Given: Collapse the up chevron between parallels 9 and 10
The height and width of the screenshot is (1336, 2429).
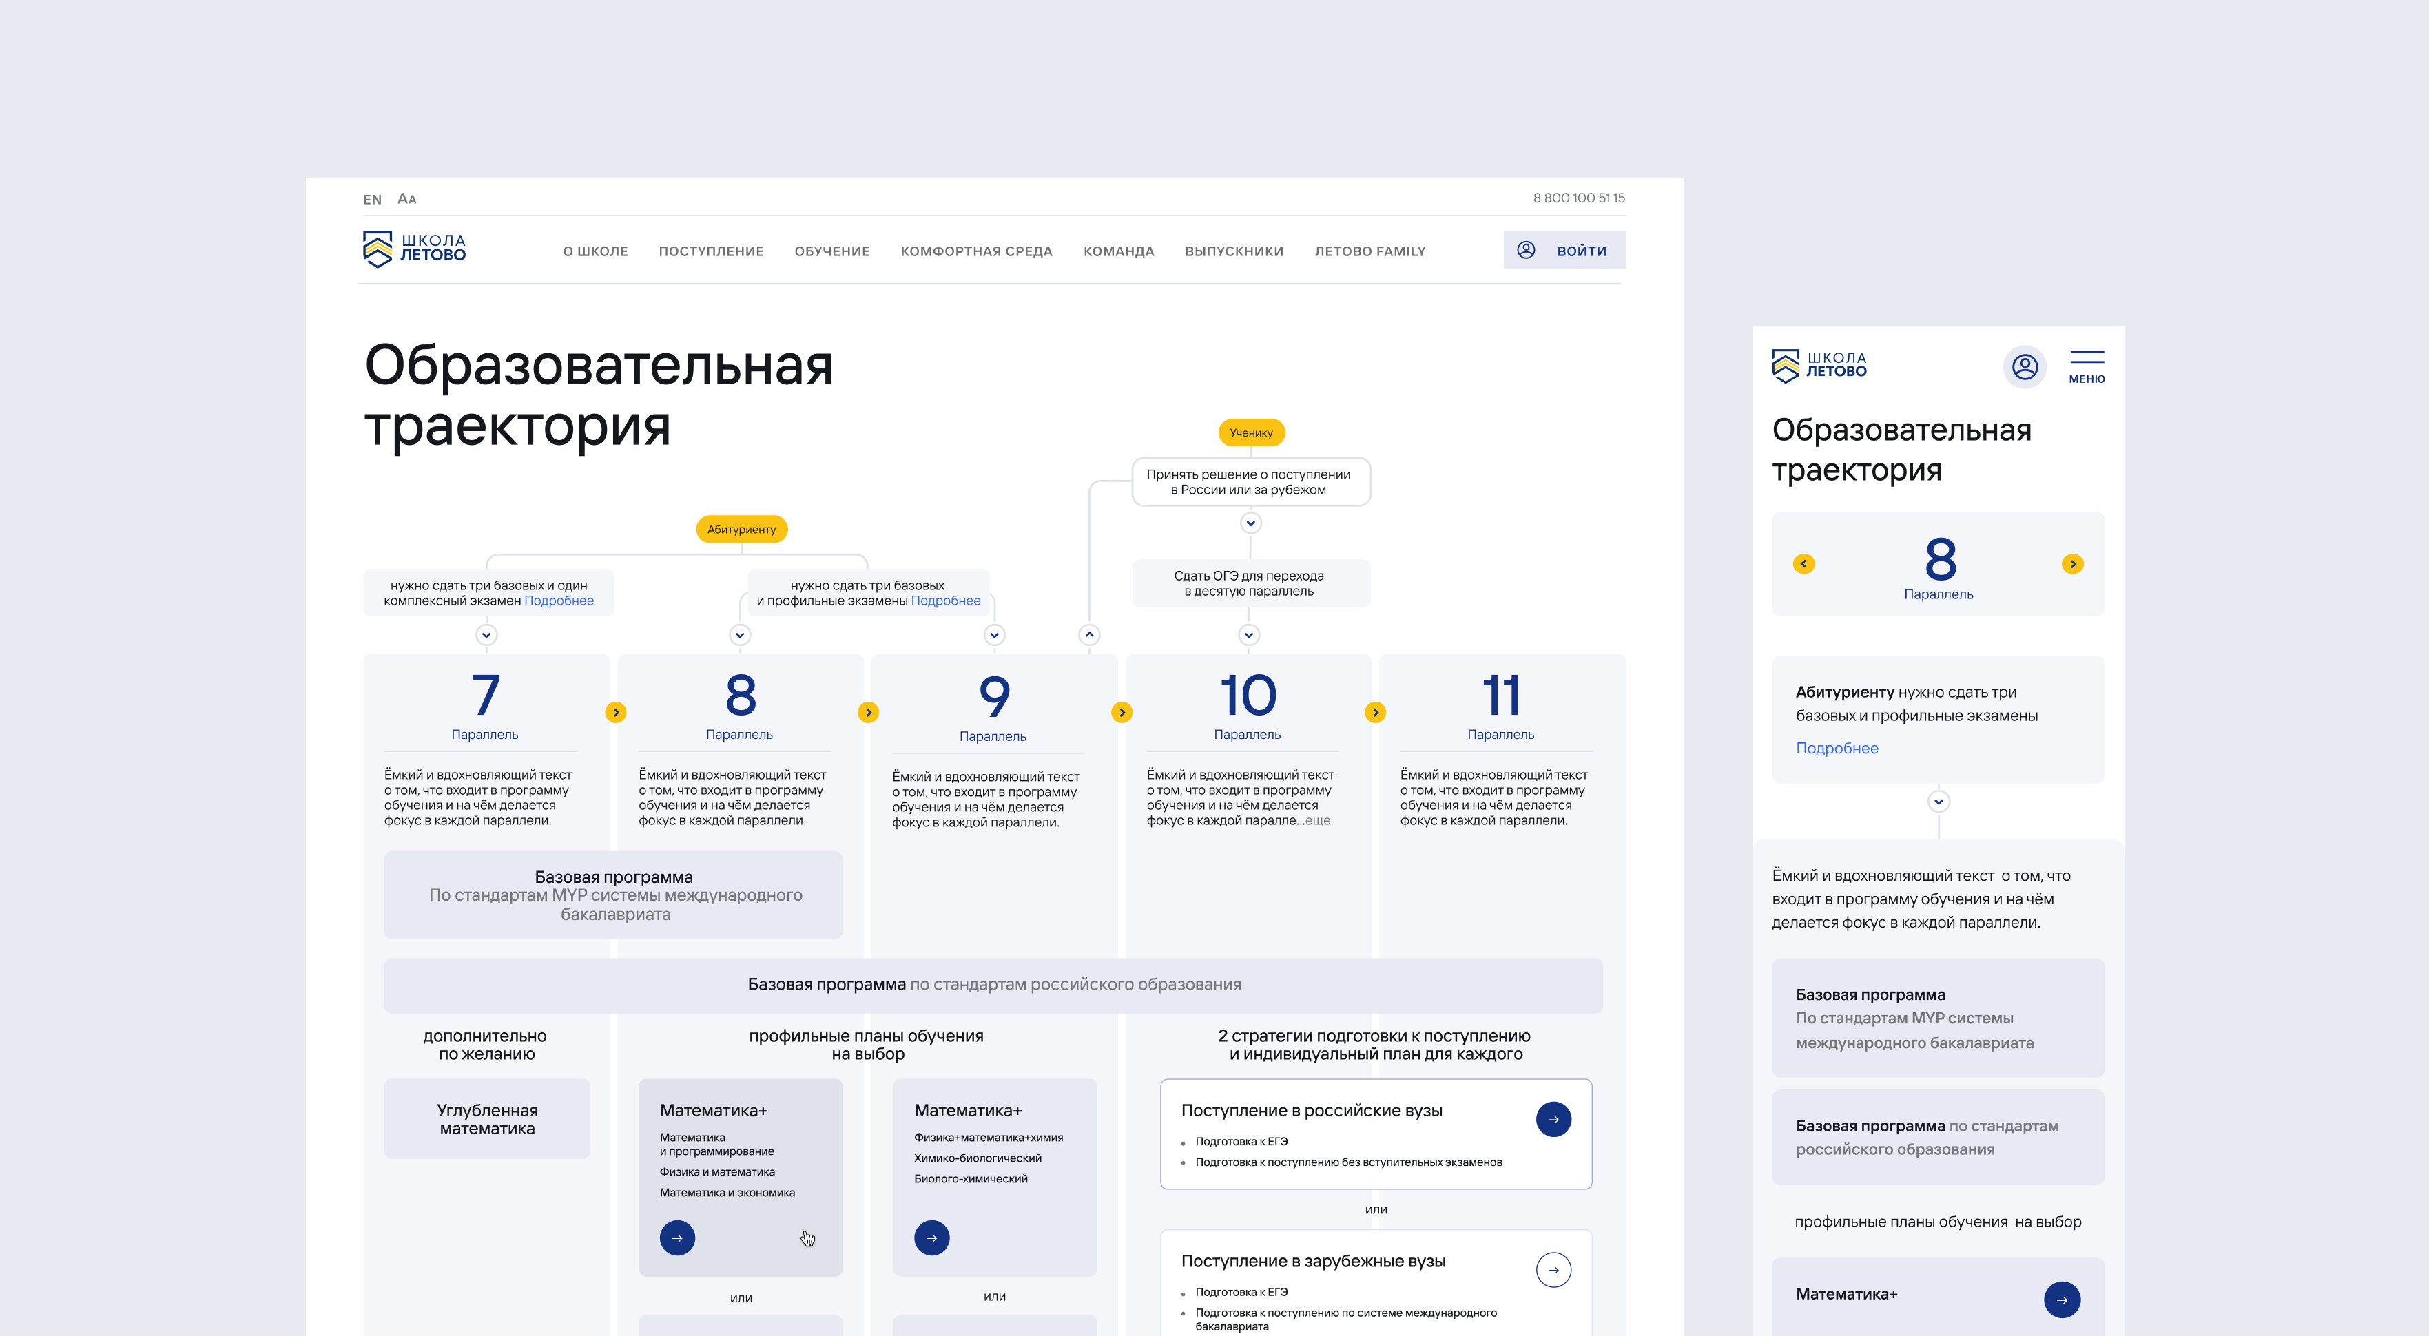Looking at the screenshot, I should [x=1089, y=634].
